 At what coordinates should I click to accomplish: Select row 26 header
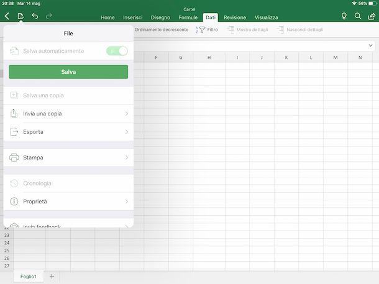[7, 258]
